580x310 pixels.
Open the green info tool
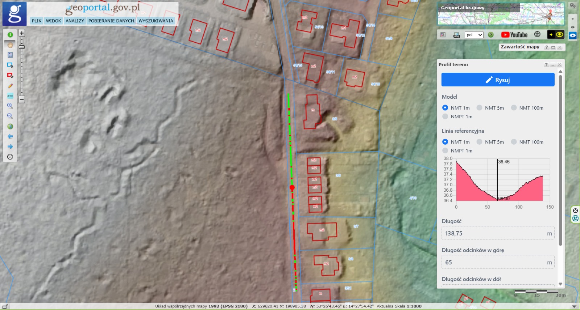[10, 35]
